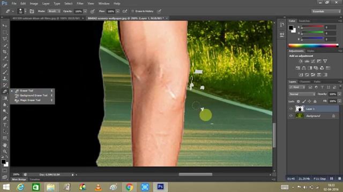Open the brush preset picker arrow
Viewport: 343px width, 192px height.
tap(25, 11)
